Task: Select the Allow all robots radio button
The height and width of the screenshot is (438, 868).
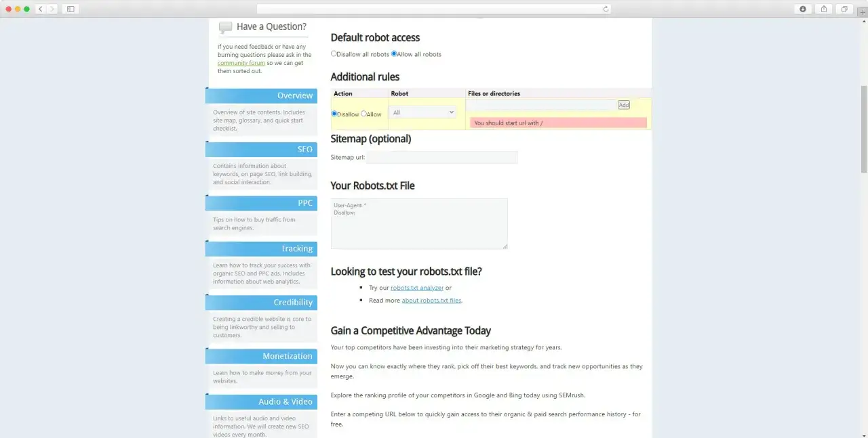Action: point(394,53)
